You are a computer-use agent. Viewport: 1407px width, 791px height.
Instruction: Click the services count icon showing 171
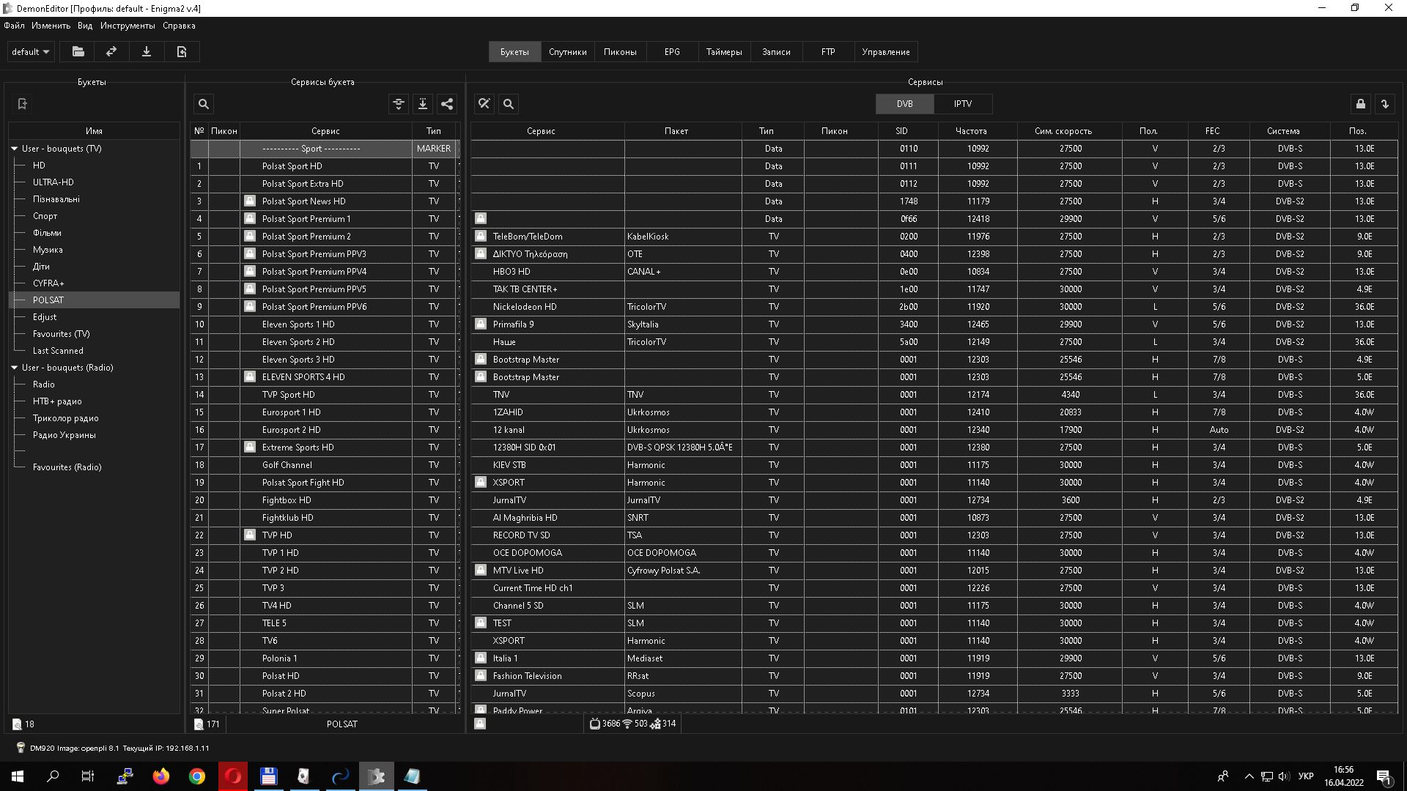(199, 724)
